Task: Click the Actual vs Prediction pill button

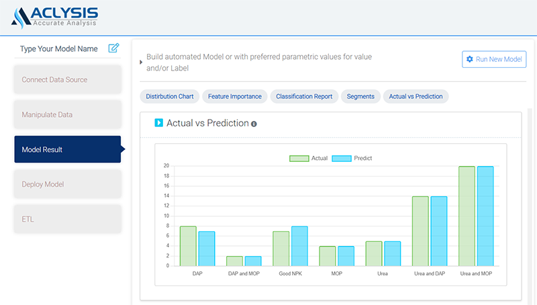Action: coord(416,96)
